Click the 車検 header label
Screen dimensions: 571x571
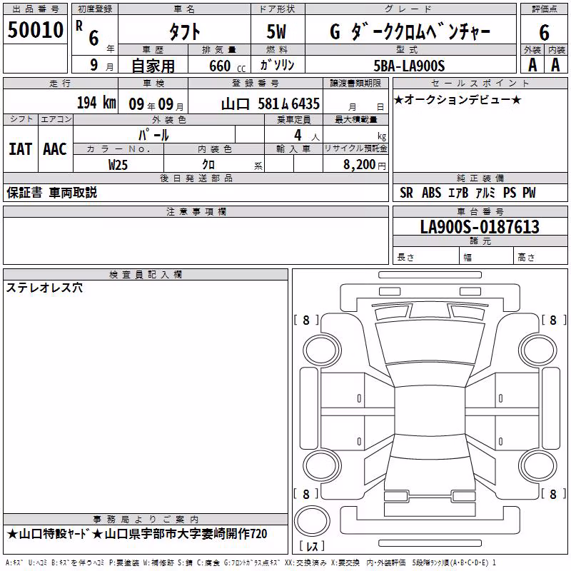(153, 84)
